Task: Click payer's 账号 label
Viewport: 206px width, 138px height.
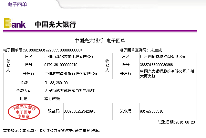Action: (28, 65)
